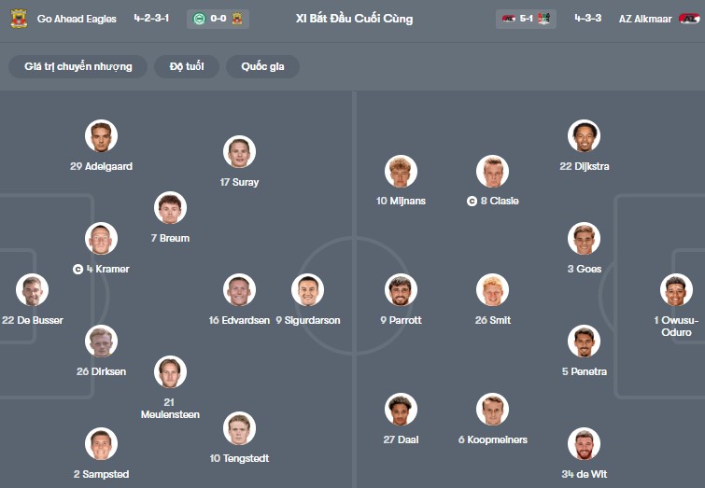Open Go Ahead Eagles' last match 0-0 result
Image resolution: width=705 pixels, height=488 pixels.
(x=219, y=19)
